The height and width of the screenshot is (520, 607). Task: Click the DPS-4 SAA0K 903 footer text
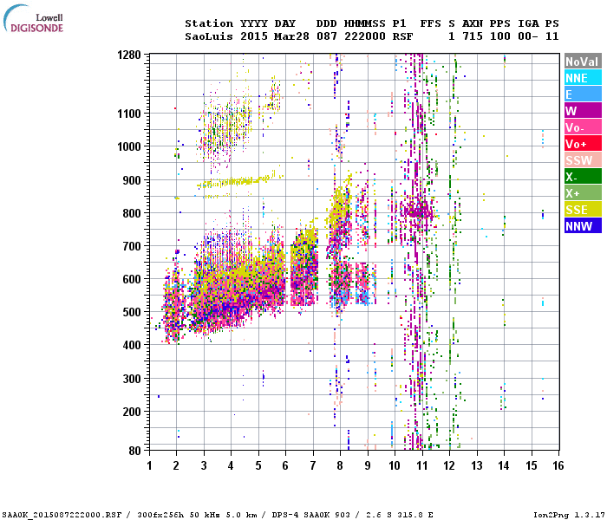(311, 515)
